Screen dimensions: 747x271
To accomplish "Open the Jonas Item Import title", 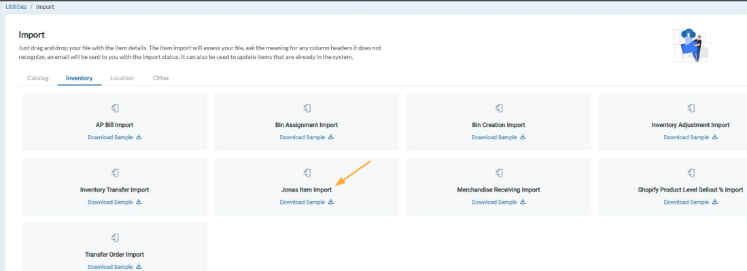I will 307,190.
